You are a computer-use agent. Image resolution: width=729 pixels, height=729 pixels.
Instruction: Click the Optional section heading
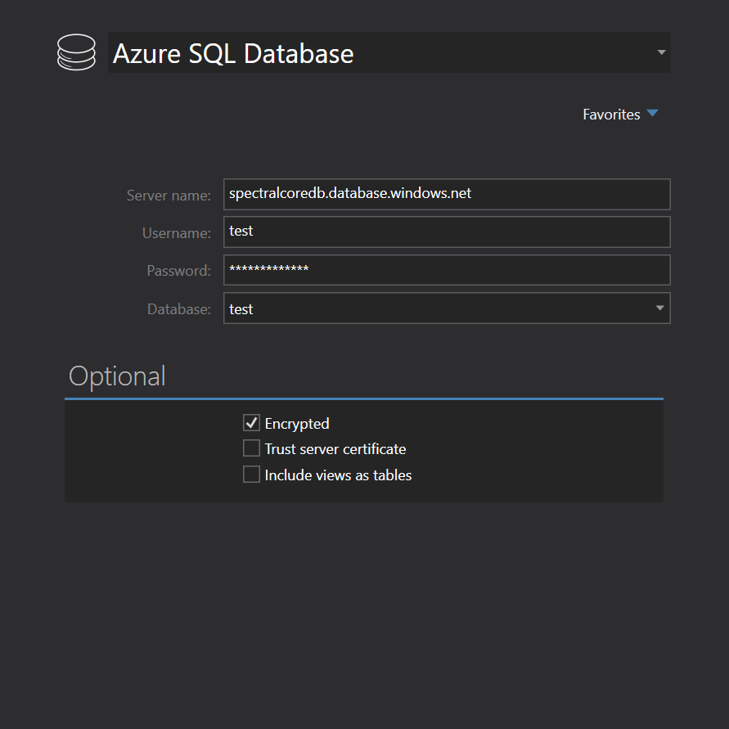[x=117, y=376]
